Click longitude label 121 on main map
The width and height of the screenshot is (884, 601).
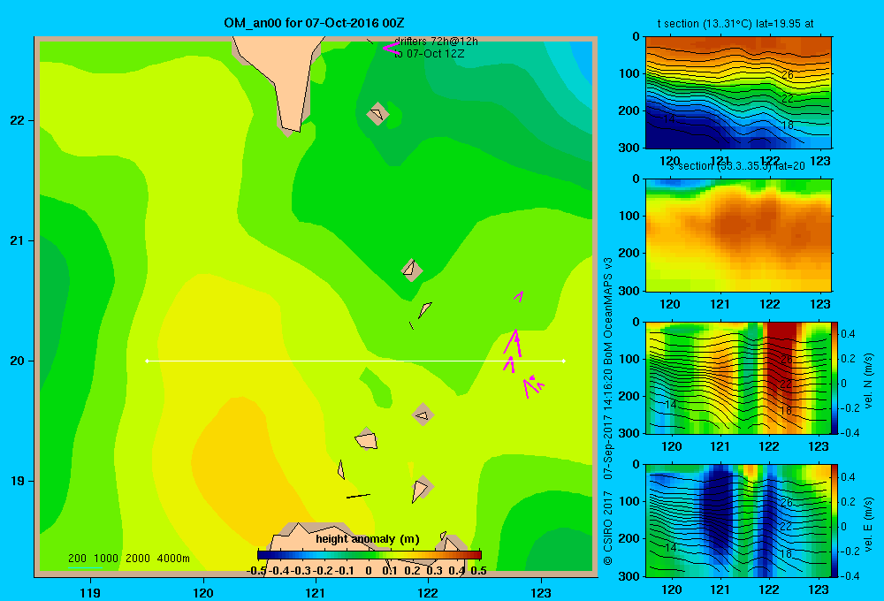coord(316,592)
